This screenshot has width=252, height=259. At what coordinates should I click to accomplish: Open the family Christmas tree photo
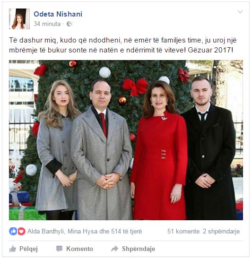126,140
